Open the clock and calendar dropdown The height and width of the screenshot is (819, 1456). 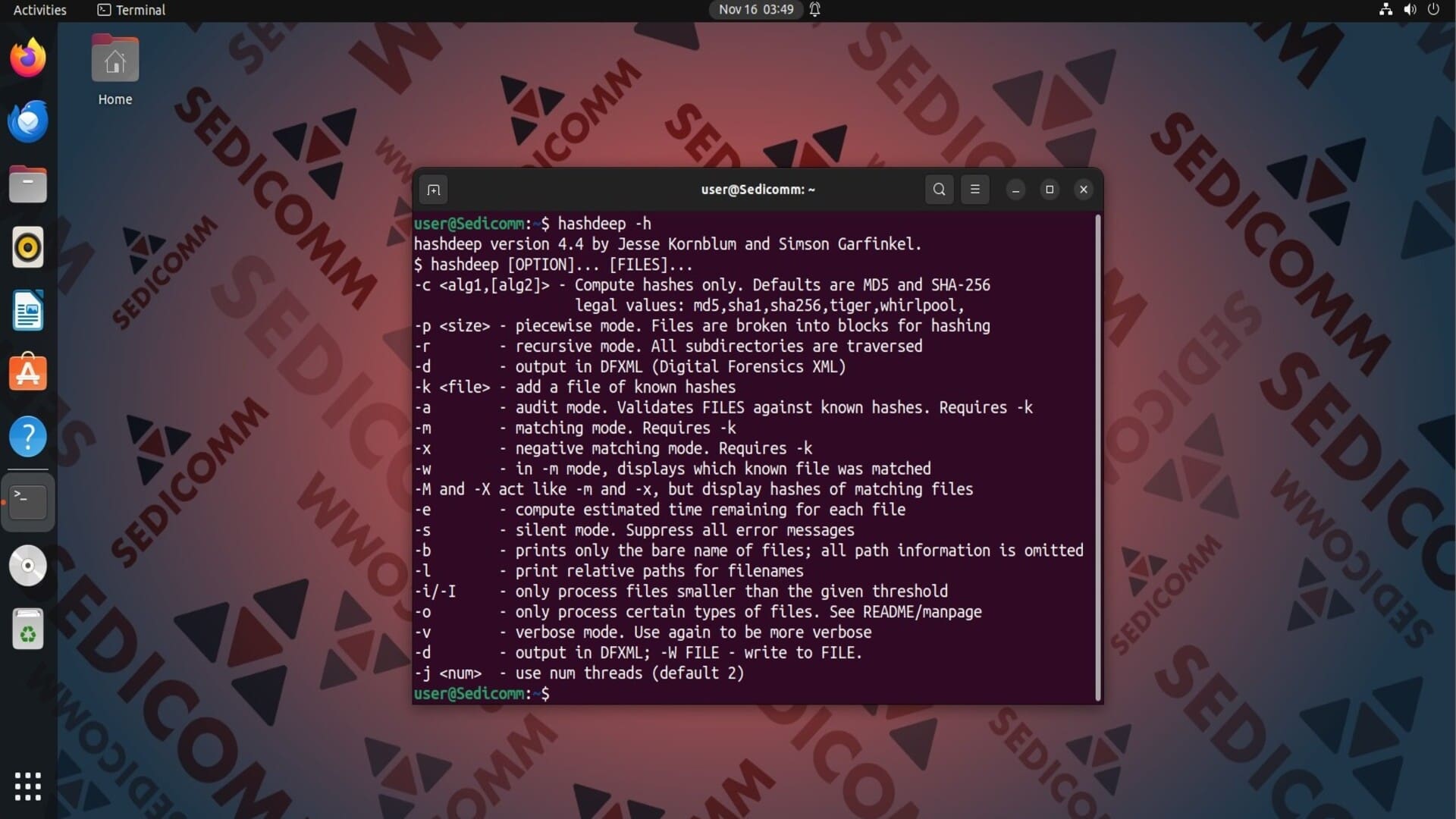(x=756, y=10)
